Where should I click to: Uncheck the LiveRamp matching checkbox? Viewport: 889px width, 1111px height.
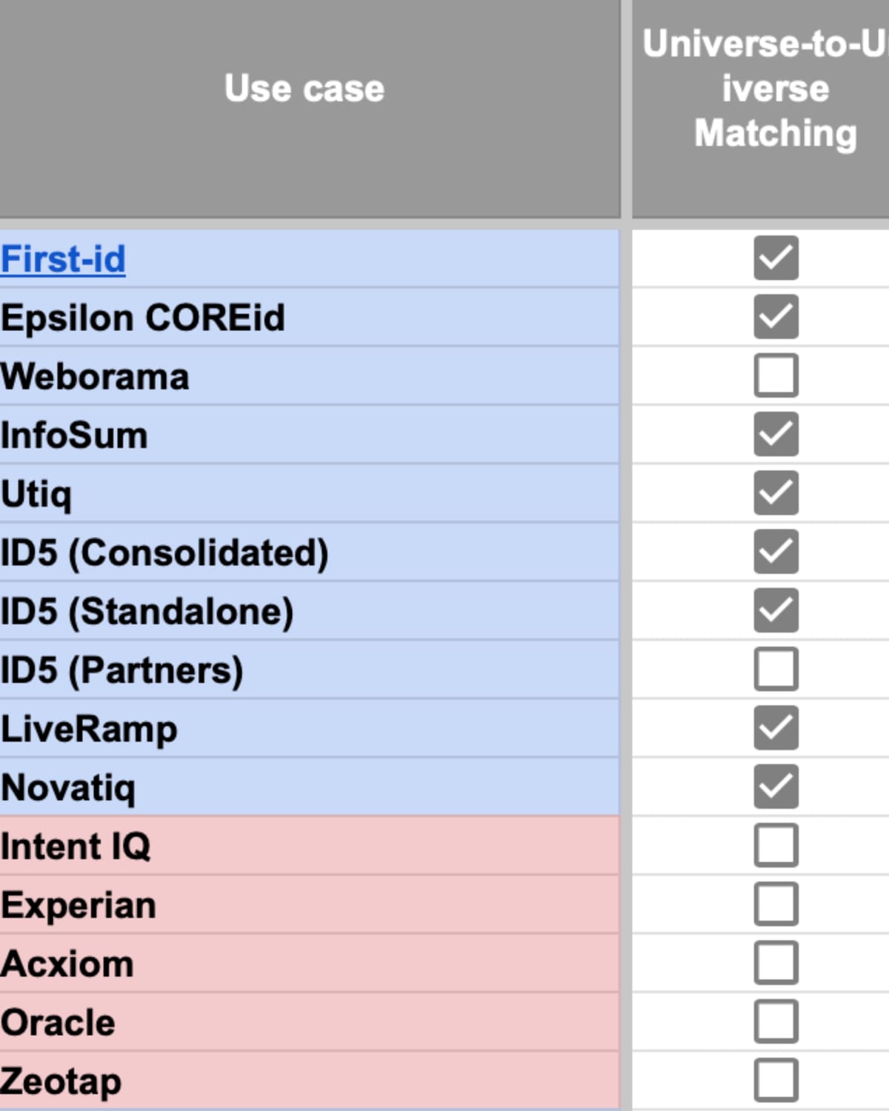[776, 727]
